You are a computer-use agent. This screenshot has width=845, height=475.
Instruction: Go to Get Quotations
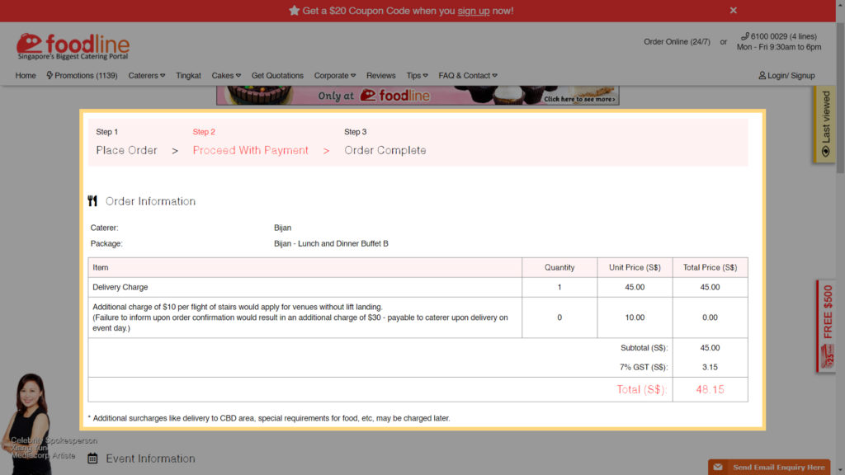click(277, 76)
